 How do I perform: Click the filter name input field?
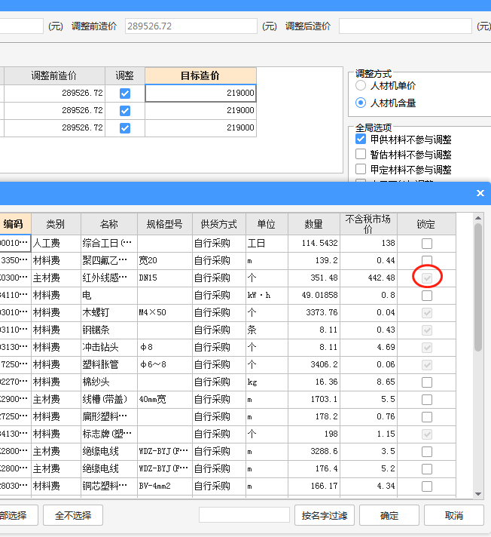[244, 514]
